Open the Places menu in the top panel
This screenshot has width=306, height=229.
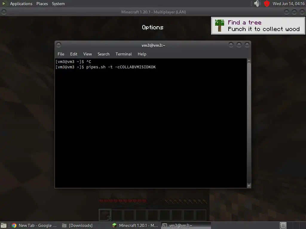click(x=42, y=4)
